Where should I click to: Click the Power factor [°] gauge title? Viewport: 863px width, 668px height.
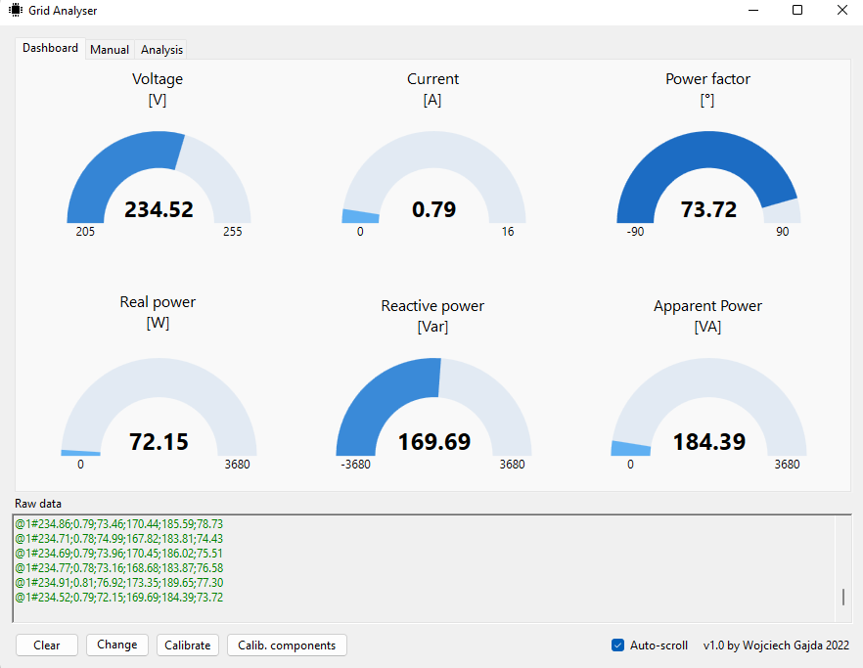coord(707,89)
